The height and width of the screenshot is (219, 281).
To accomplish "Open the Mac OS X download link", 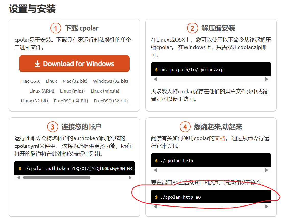I will tap(30, 81).
